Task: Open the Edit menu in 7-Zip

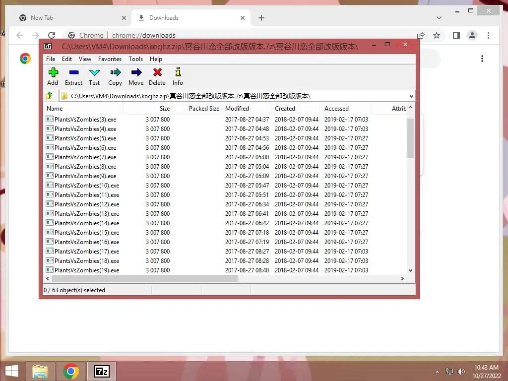Action: click(x=67, y=59)
